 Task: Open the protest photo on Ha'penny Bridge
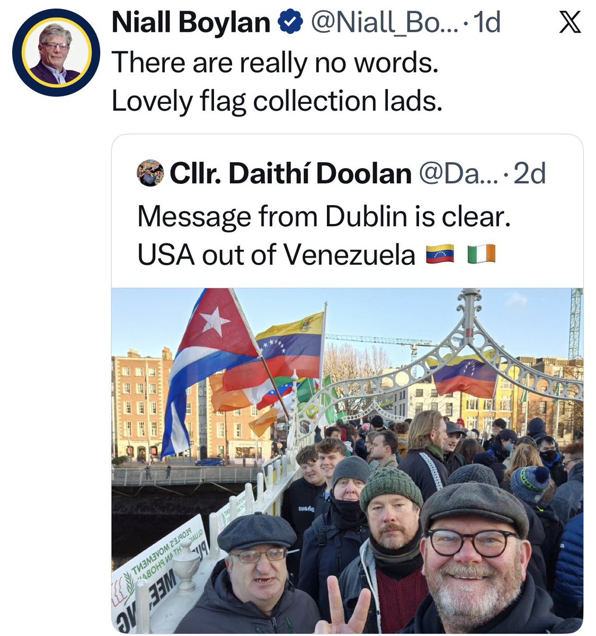pos(347,460)
